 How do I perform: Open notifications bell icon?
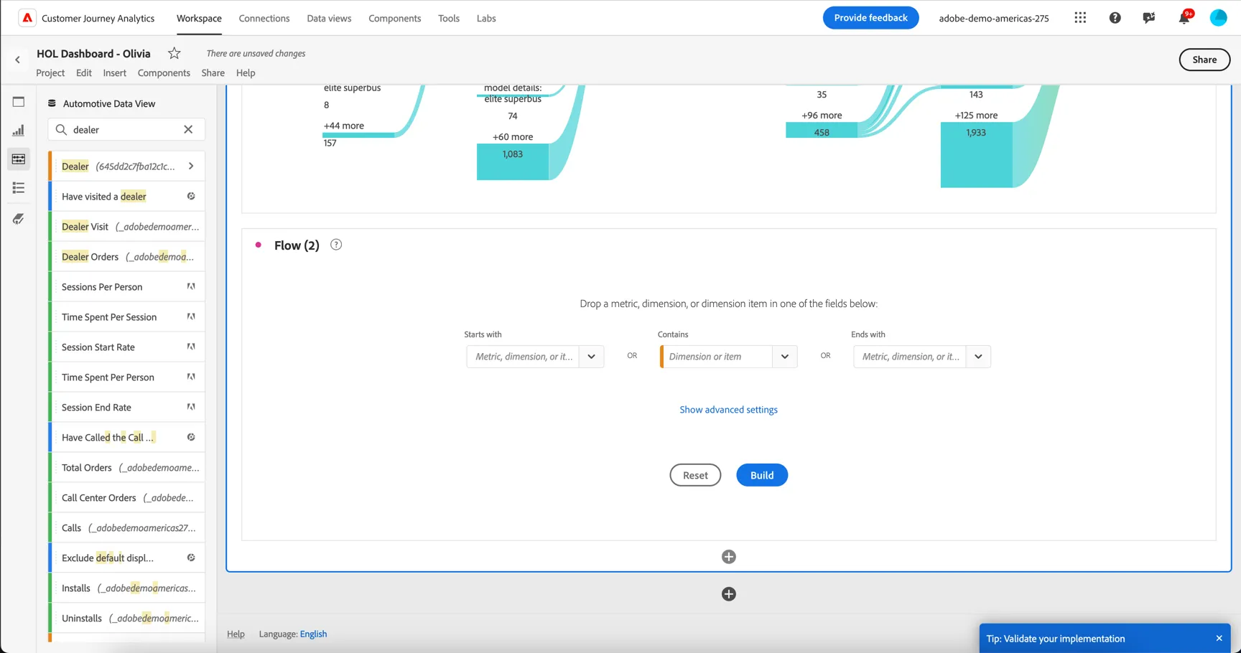1184,18
